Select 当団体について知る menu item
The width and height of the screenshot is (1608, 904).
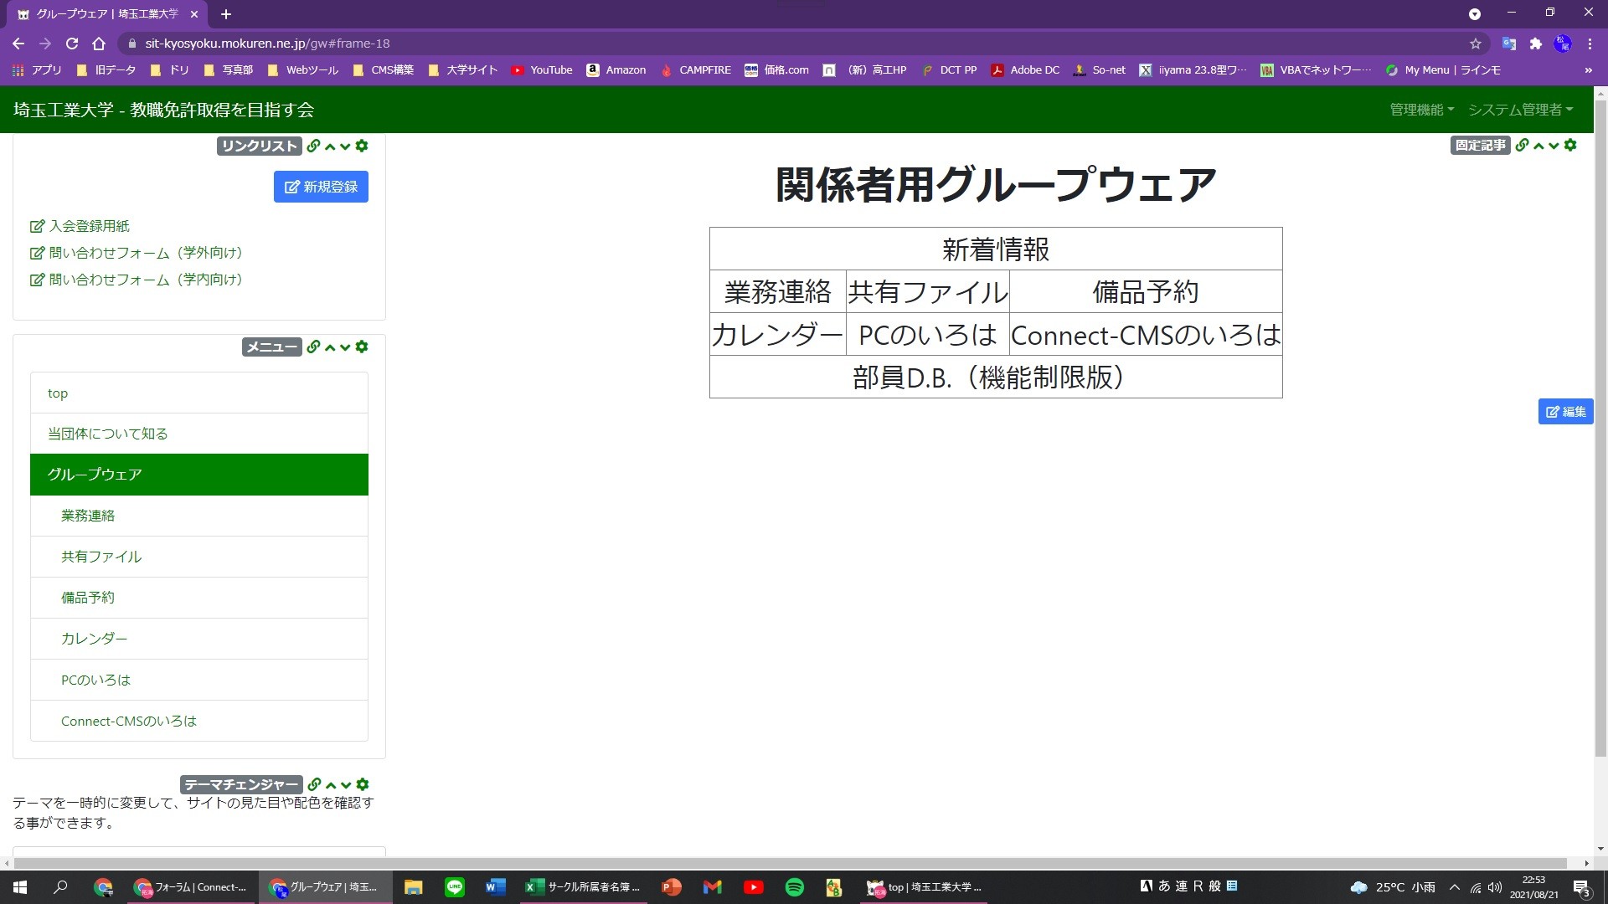click(107, 434)
